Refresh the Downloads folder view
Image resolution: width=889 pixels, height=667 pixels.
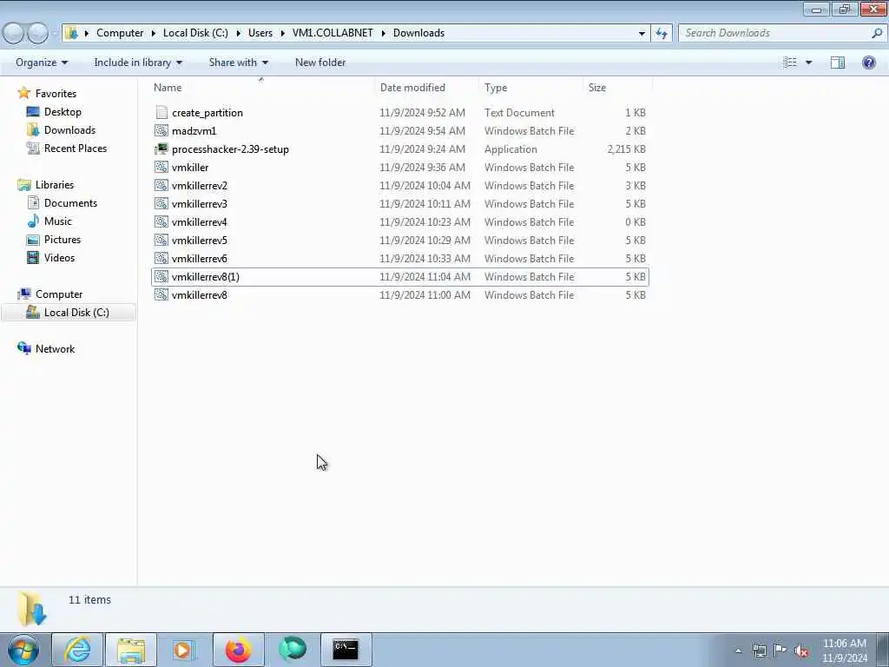coord(662,33)
